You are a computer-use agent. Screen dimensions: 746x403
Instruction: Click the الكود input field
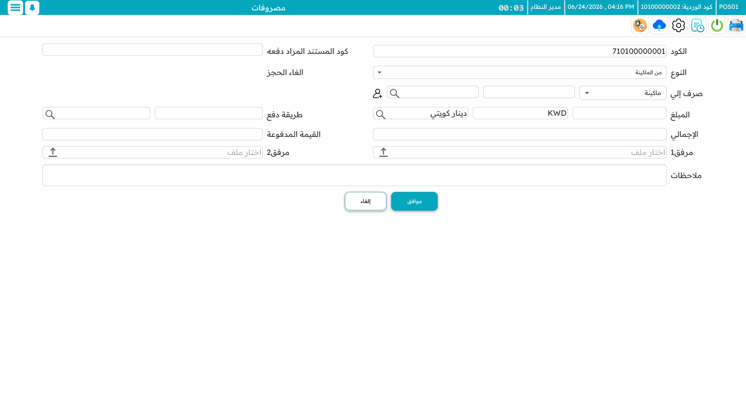pyautogui.click(x=519, y=51)
